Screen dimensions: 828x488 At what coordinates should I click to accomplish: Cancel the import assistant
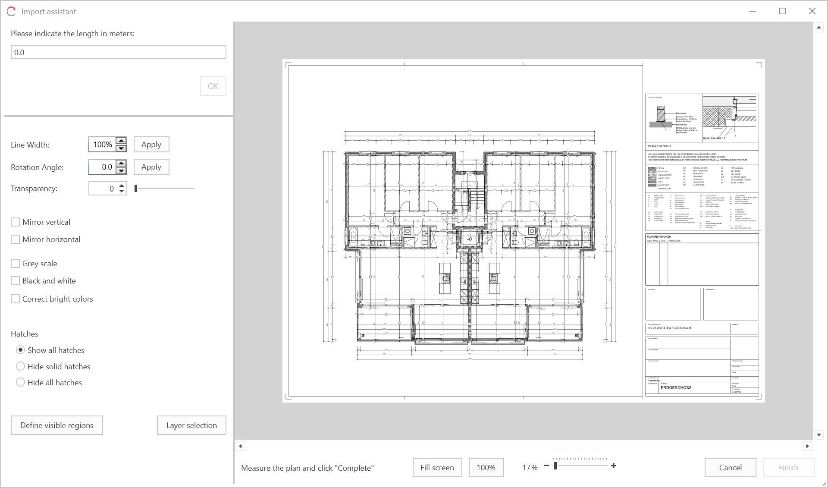tap(730, 468)
